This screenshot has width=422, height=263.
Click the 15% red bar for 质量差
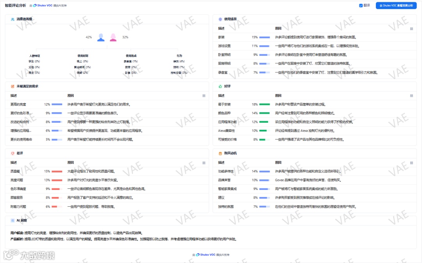(57, 172)
